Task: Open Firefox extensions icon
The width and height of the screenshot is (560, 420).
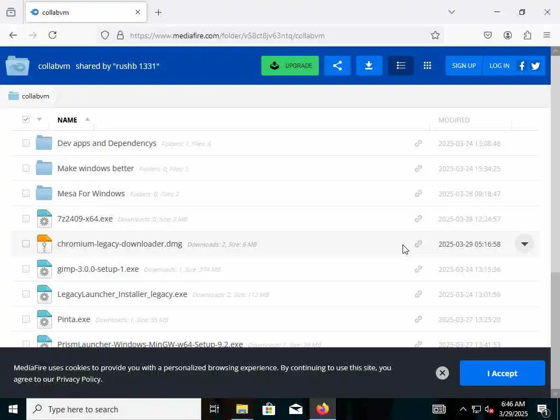Action: click(x=527, y=35)
